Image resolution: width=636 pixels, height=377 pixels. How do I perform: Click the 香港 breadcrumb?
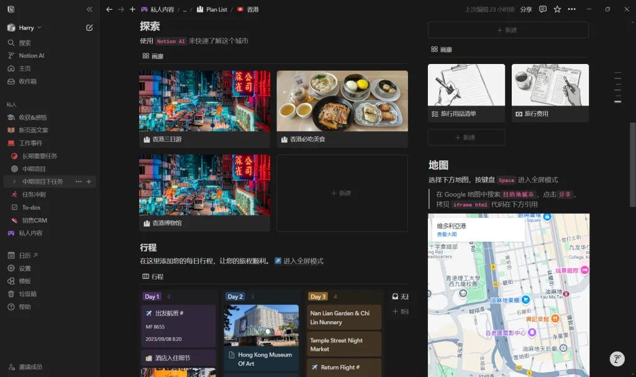click(248, 9)
